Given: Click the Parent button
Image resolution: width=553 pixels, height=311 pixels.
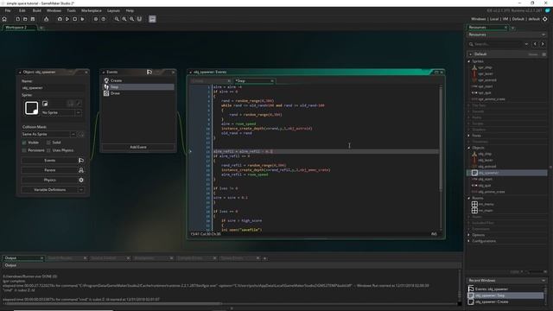Looking at the screenshot, I should 50,170.
